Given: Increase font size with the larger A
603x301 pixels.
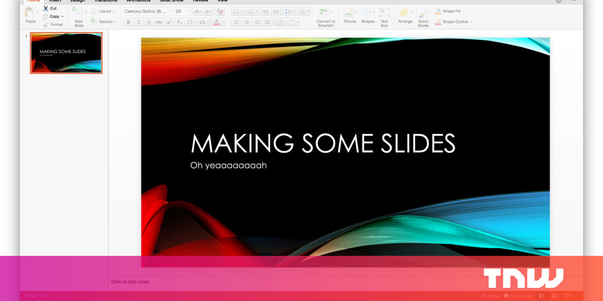Looking at the screenshot, I should (x=198, y=11).
